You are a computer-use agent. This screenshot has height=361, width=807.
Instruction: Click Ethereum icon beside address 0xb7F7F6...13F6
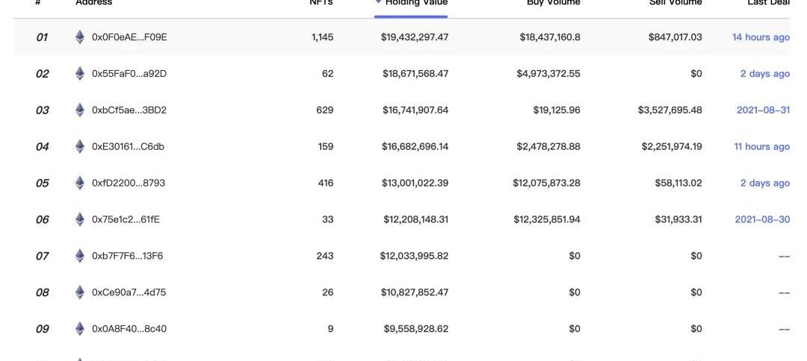(x=80, y=257)
